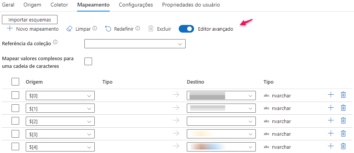Add a mapping after $[2] row using plus icon
The image size is (354, 153).
tap(331, 121)
